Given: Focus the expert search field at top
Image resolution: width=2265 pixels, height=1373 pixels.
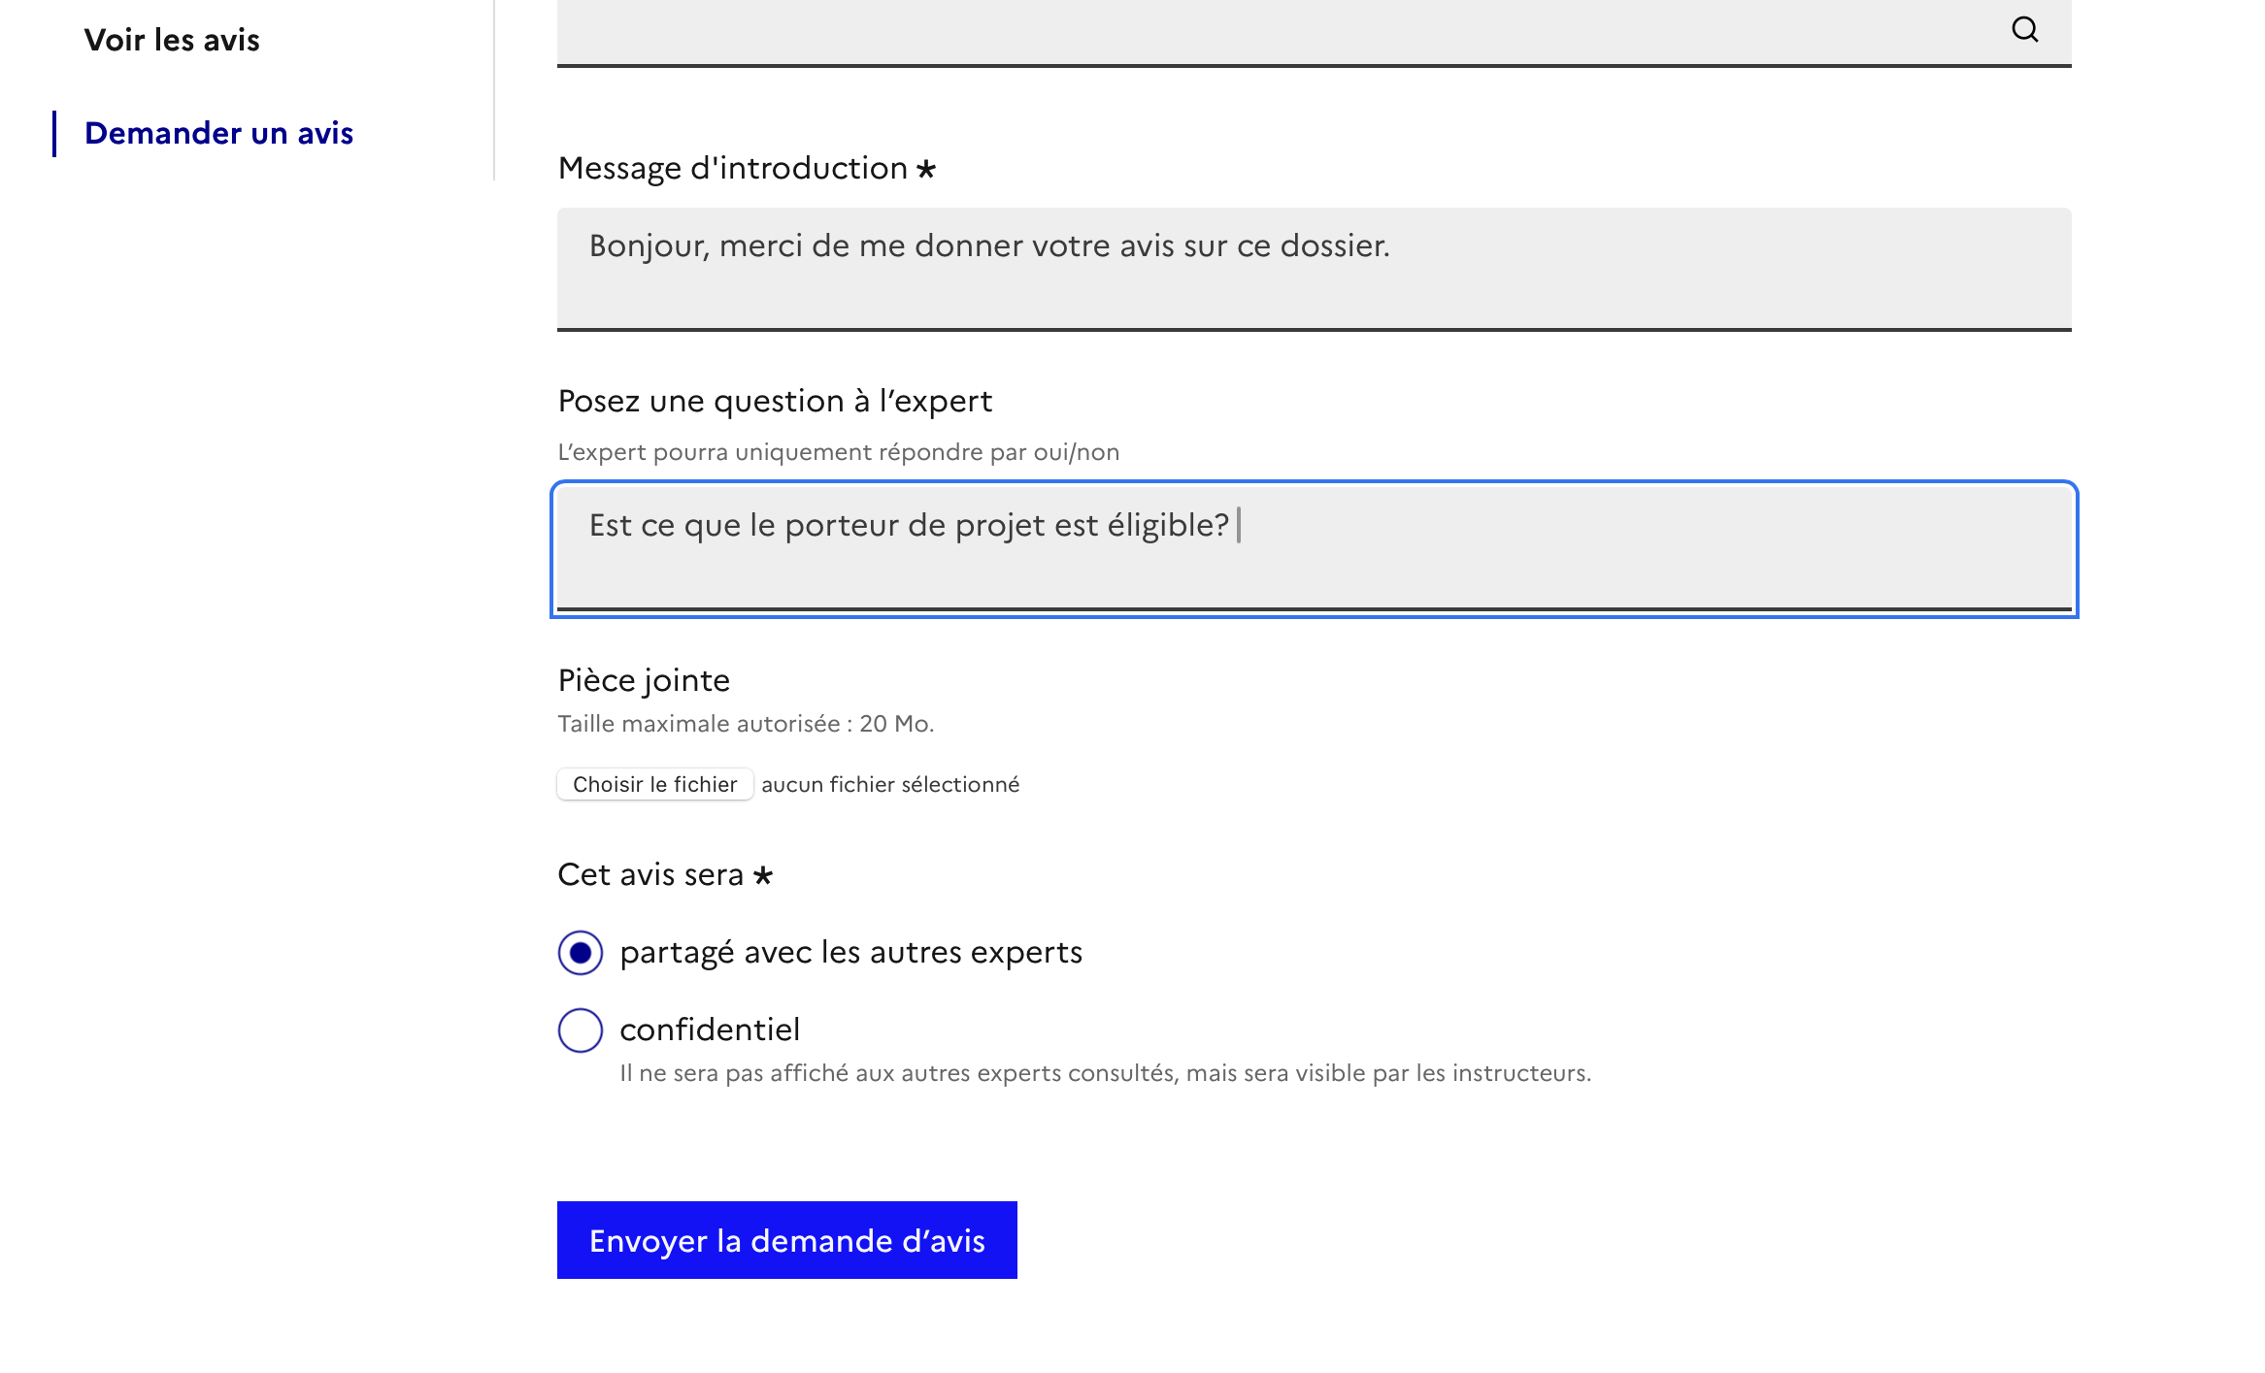Looking at the screenshot, I should tap(1262, 31).
